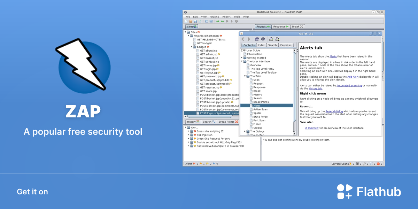Click the Save Session floppy disk icon

[x=195, y=21]
